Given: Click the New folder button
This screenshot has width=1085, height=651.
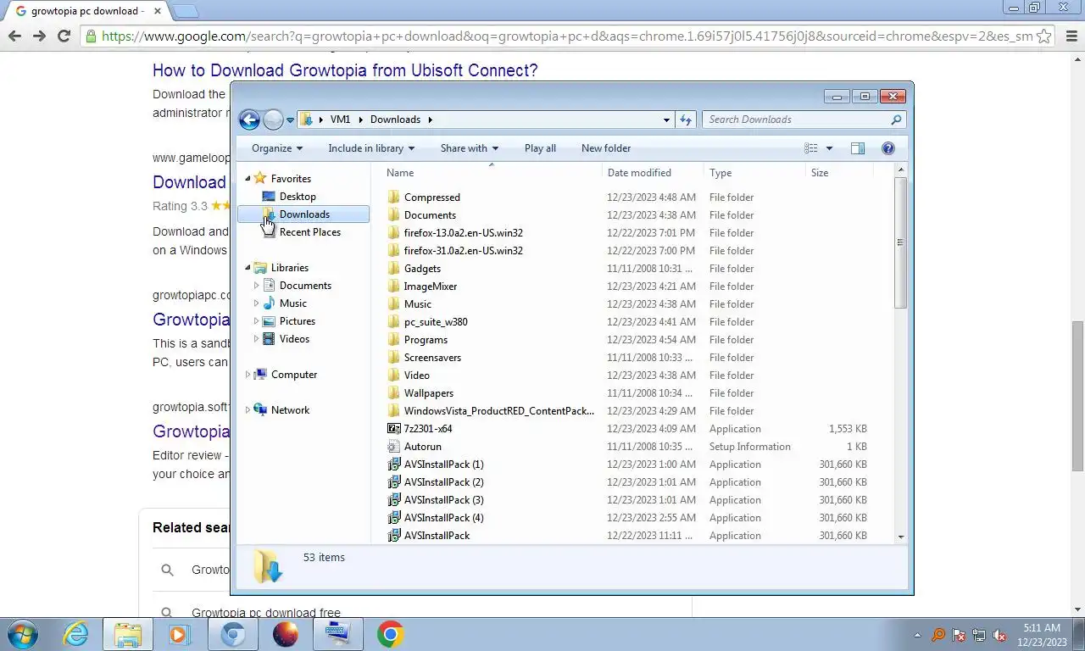Looking at the screenshot, I should click(606, 148).
